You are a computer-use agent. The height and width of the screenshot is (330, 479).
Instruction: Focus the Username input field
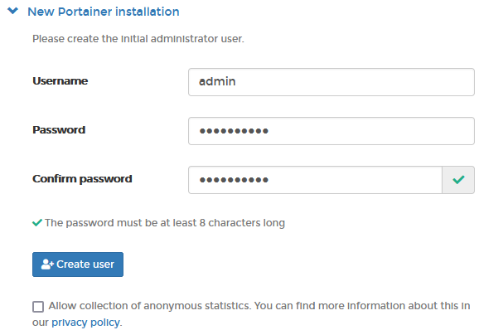tap(331, 82)
